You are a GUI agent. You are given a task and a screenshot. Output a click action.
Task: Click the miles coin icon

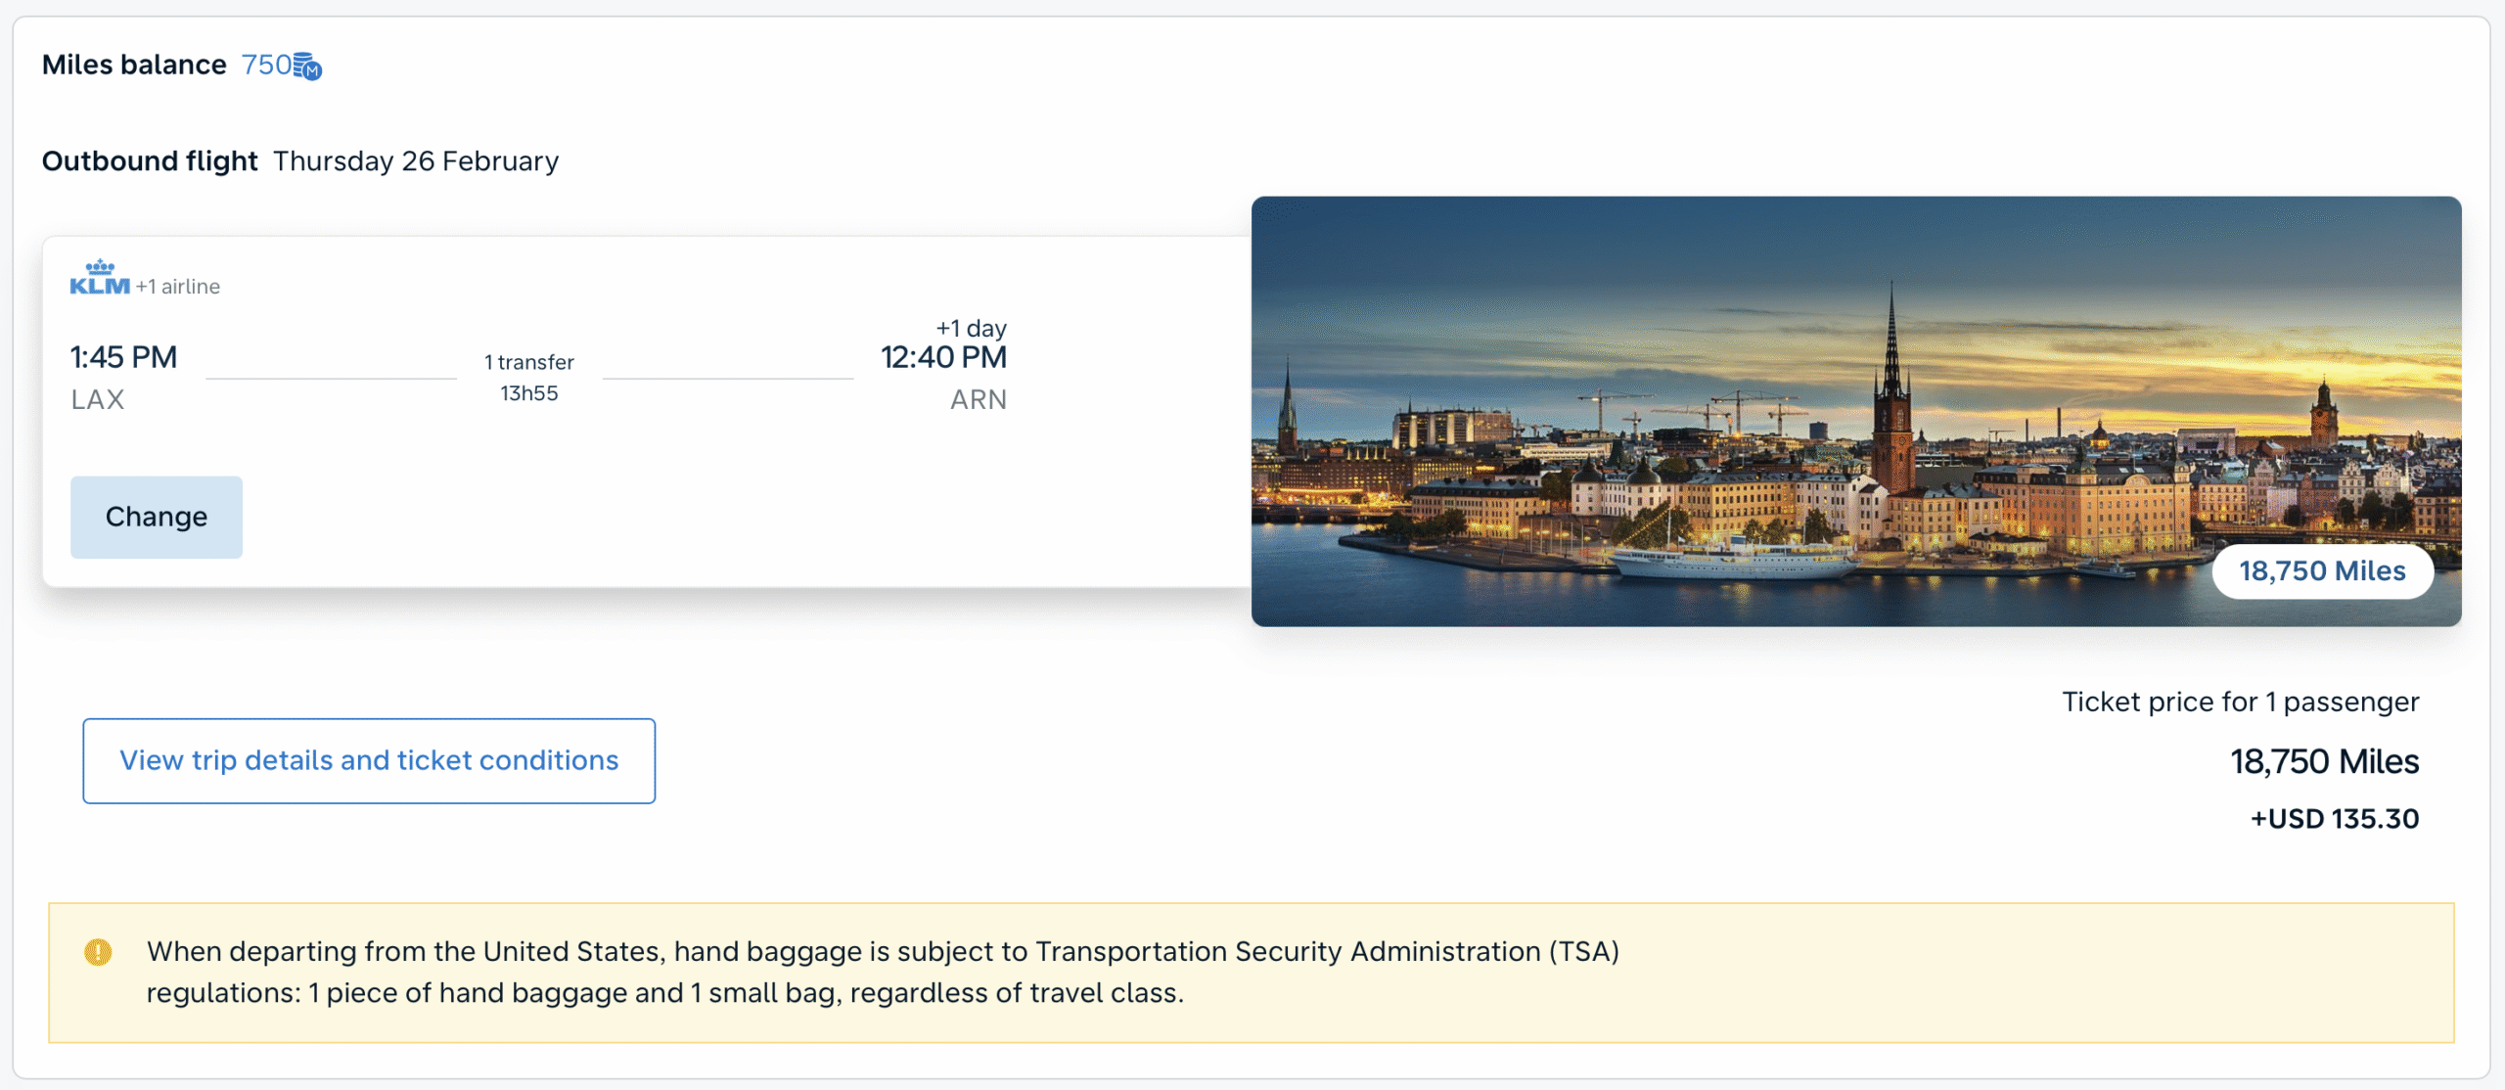(307, 67)
